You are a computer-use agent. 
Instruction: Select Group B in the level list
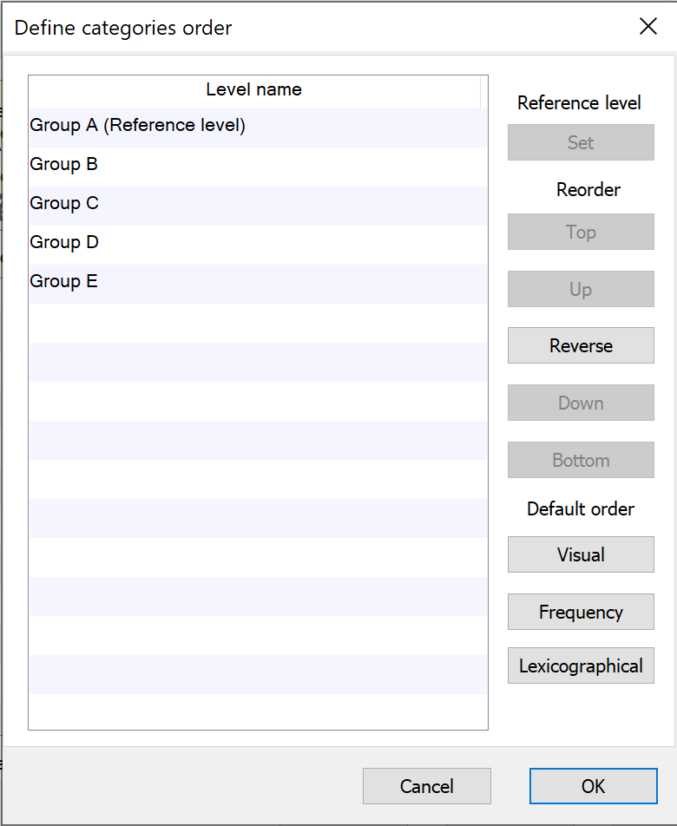point(64,165)
